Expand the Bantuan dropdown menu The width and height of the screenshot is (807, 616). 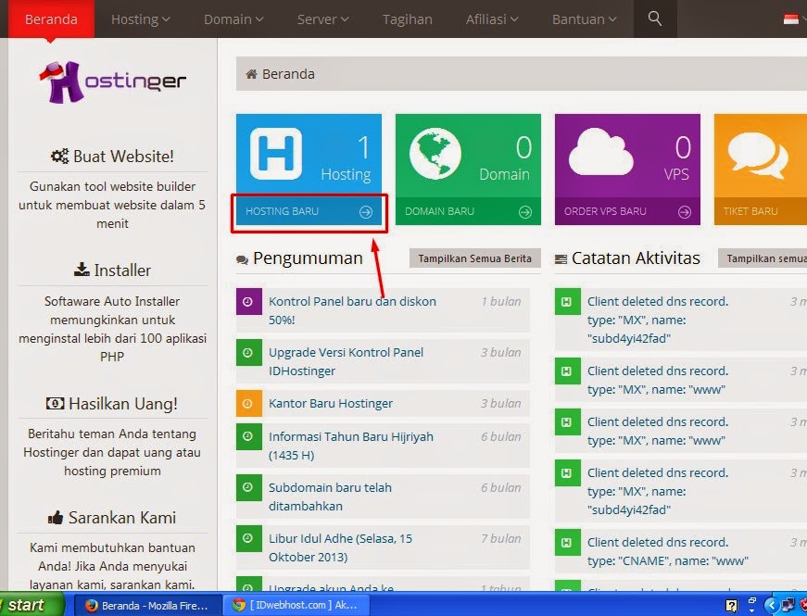[584, 19]
